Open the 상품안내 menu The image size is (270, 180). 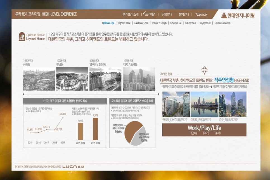(167, 15)
